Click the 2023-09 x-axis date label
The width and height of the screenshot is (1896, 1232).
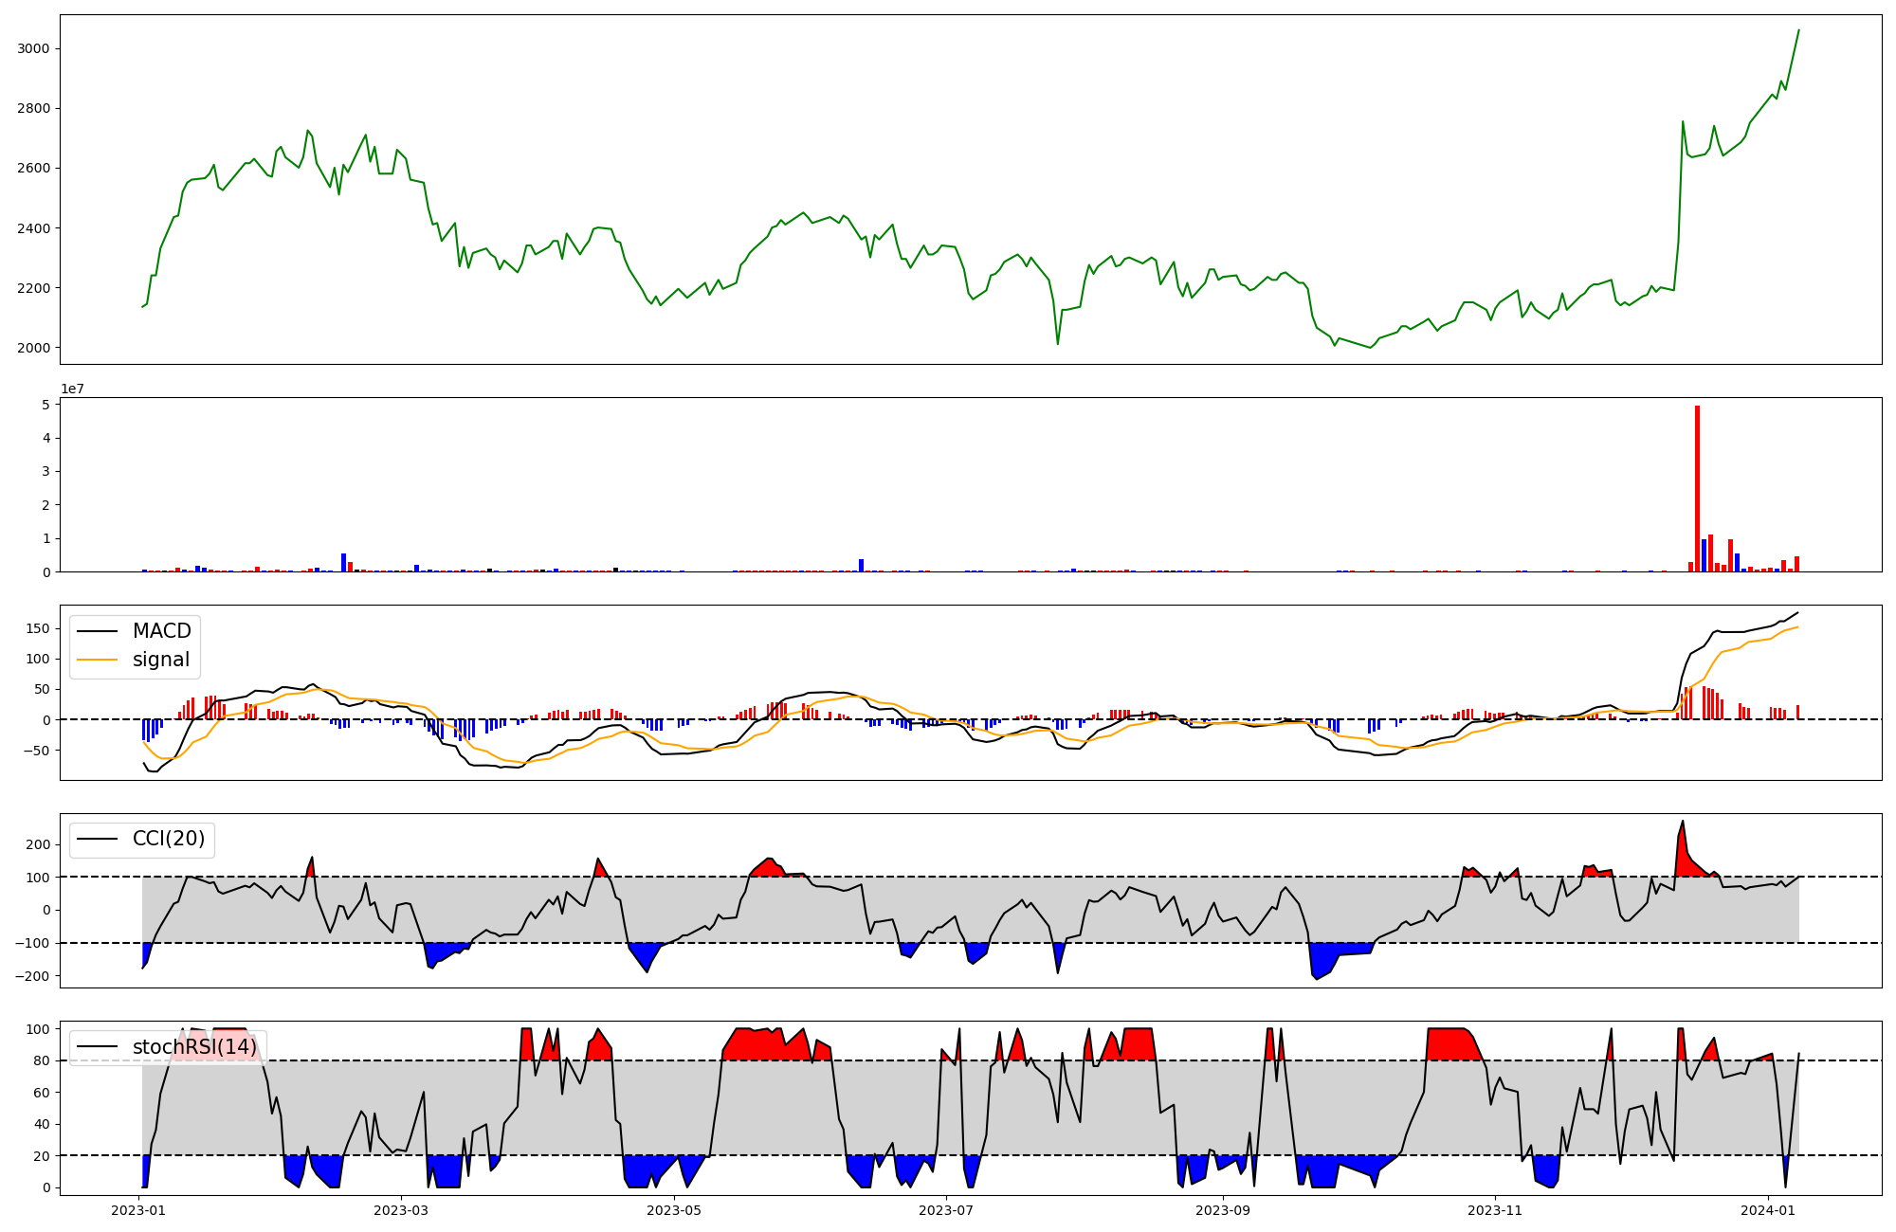click(1223, 1210)
